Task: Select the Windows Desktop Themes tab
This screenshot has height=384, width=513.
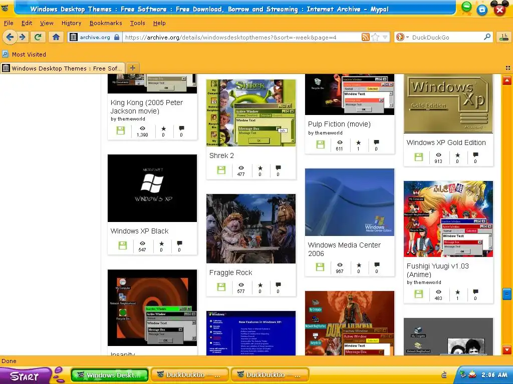Action: 63,68
